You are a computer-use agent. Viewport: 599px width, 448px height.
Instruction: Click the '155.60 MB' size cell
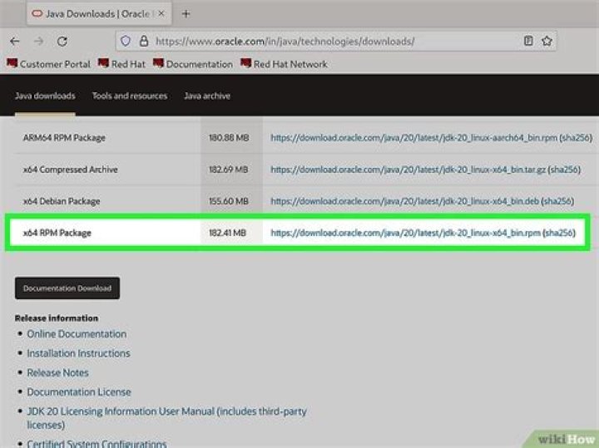[229, 201]
